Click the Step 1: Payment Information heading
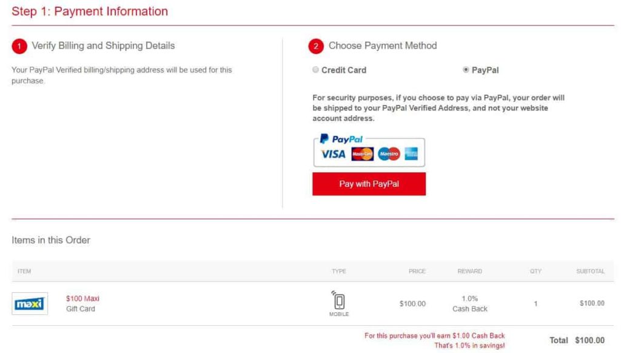The image size is (621, 353). [90, 11]
